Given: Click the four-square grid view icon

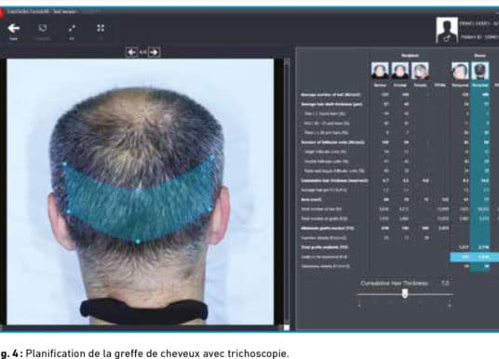Looking at the screenshot, I should pos(101,28).
